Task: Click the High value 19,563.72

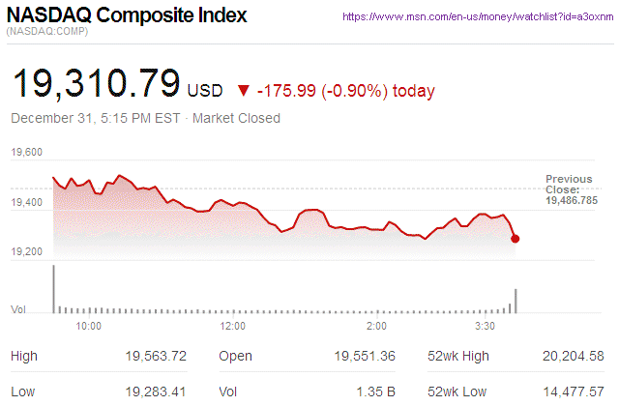Action: coord(156,357)
